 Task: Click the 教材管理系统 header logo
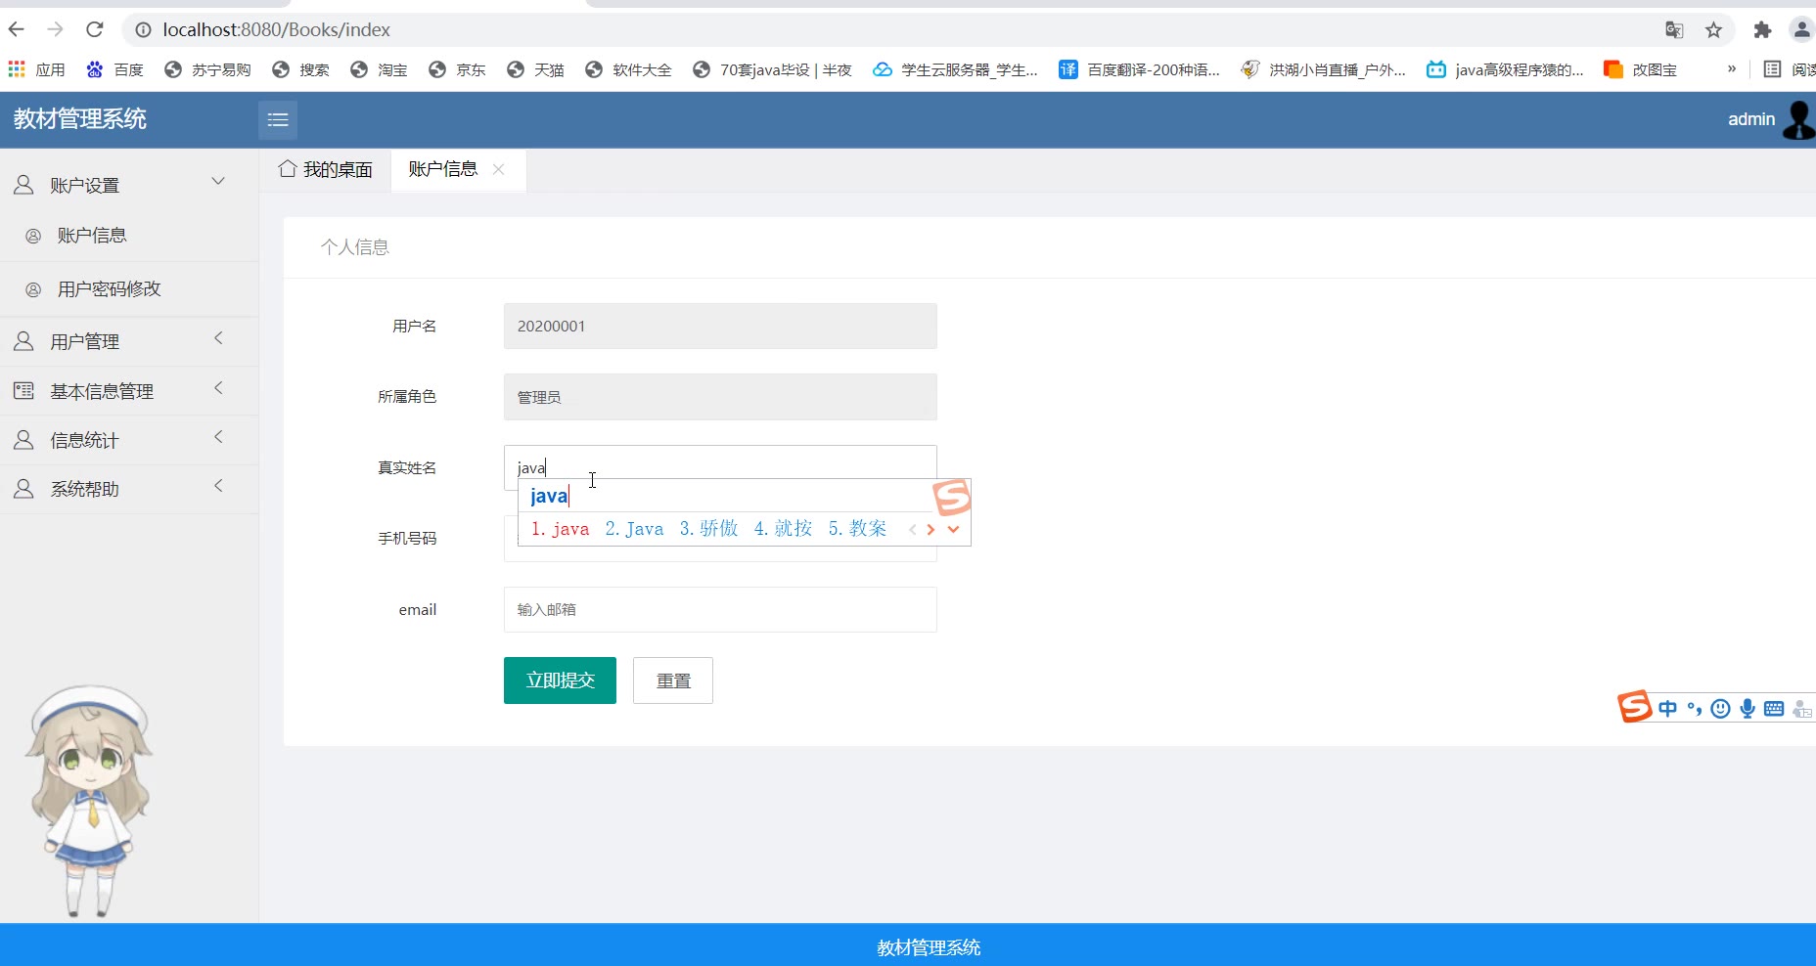80,119
